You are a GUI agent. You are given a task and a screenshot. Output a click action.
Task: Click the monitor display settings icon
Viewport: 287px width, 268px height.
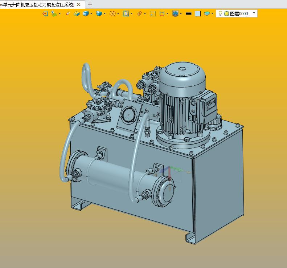click(x=175, y=14)
